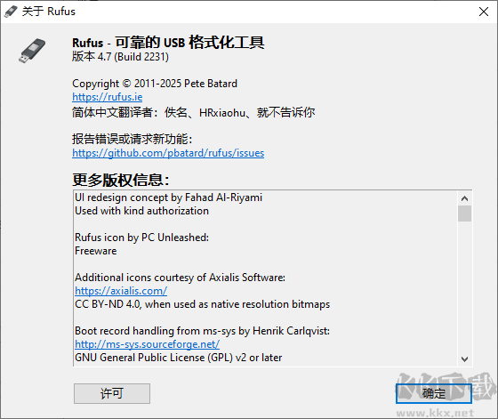Screen dimensions: 498x419
Task: Click the UI redesign concept by Fahad Al-Riyami line
Action: coord(169,197)
